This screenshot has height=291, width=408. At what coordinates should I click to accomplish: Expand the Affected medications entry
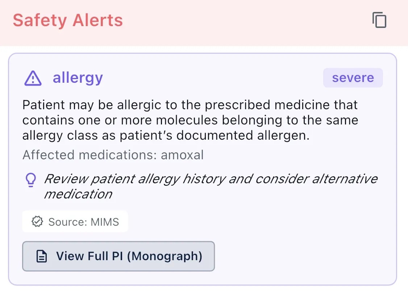click(x=113, y=155)
